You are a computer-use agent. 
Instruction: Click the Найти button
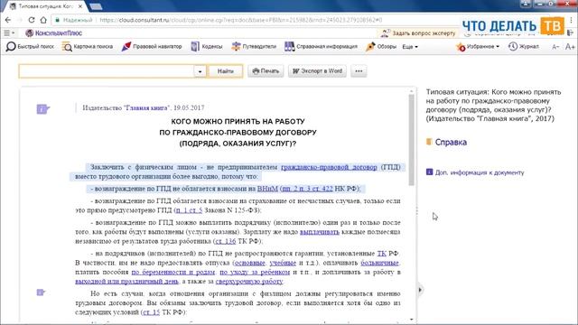click(x=225, y=71)
